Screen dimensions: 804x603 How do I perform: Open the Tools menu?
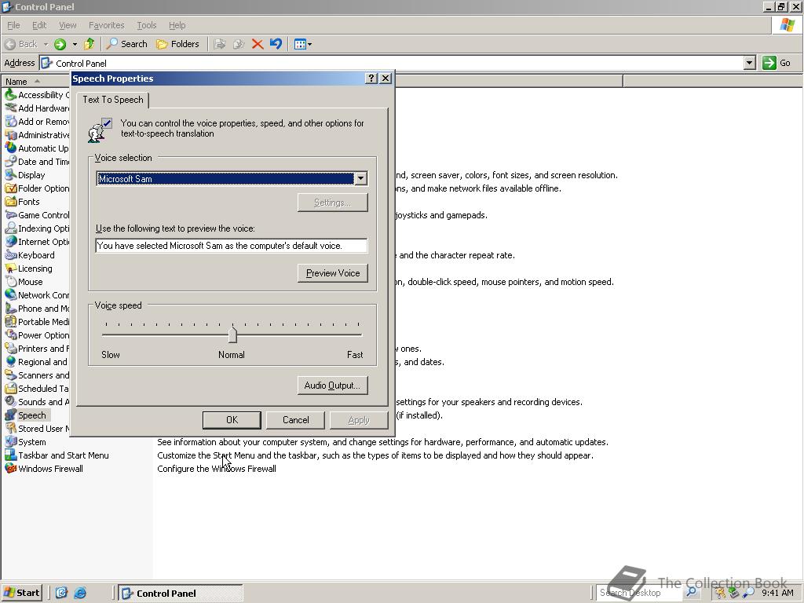[146, 25]
